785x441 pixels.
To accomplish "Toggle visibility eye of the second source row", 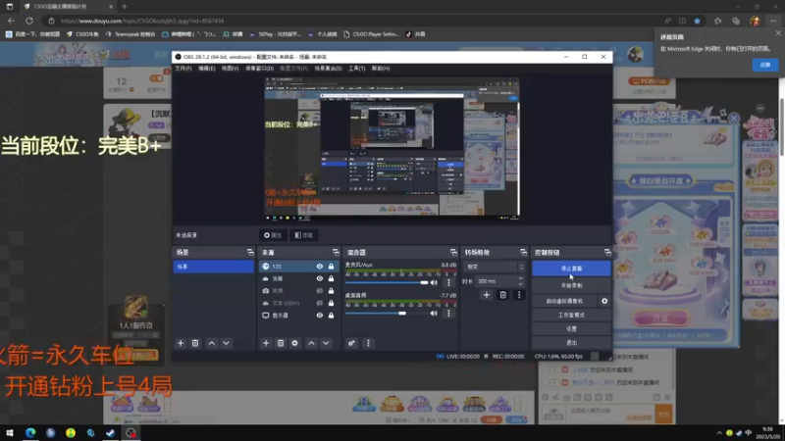I will 320,278.
